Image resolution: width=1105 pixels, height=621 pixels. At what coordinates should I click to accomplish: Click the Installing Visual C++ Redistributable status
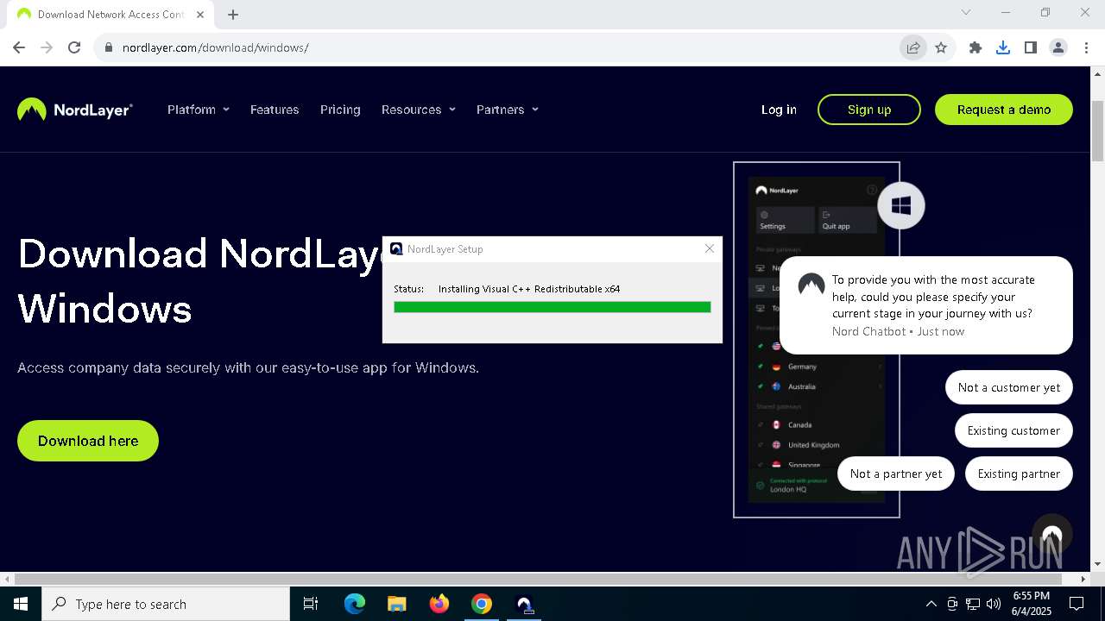coord(529,289)
